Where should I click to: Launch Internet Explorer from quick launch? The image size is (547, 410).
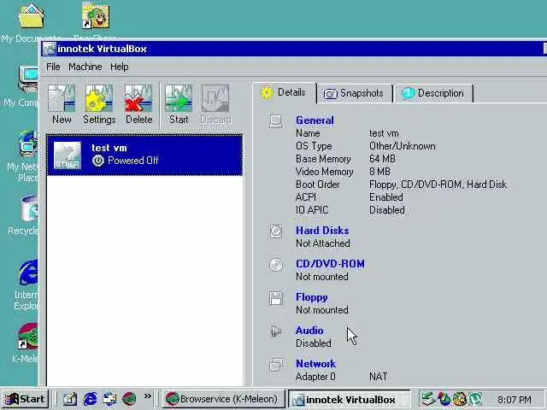[x=90, y=399]
